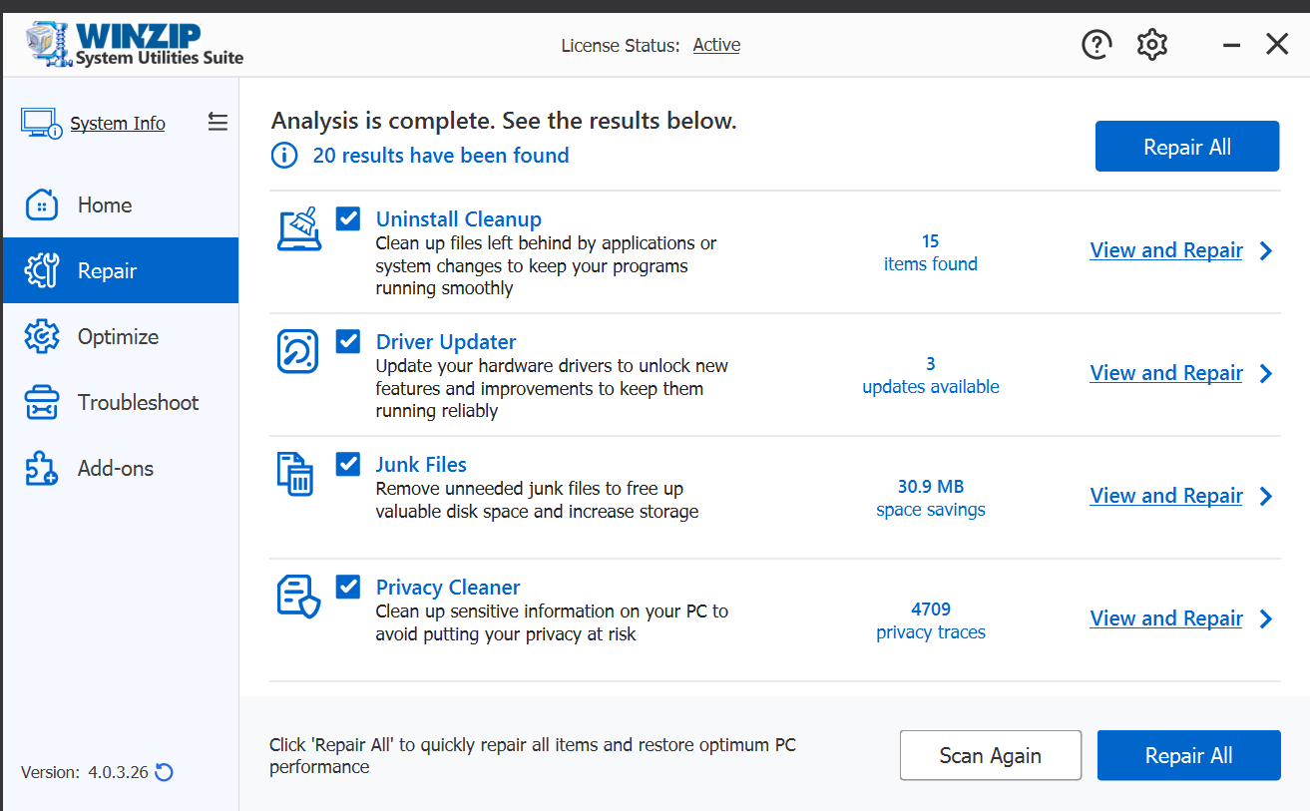Viewport: 1310px width, 811px height.
Task: Click the Privacy Cleaner title
Action: pyautogui.click(x=448, y=588)
